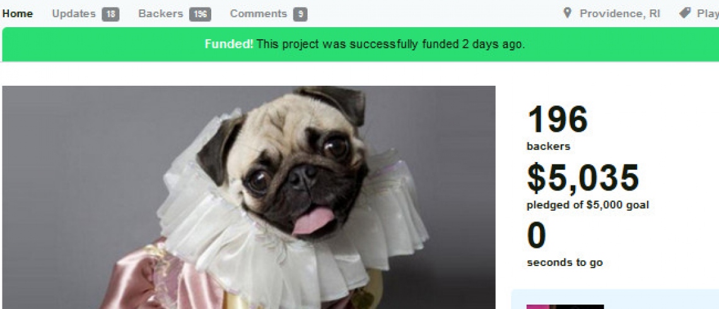Click the 196 backers figure

click(558, 120)
